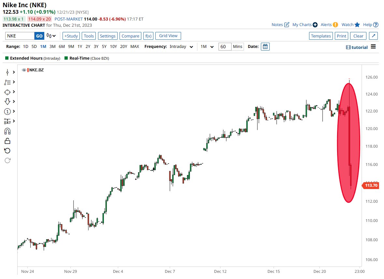Click the Alerts link
The height and width of the screenshot is (279, 384).
[326, 24]
